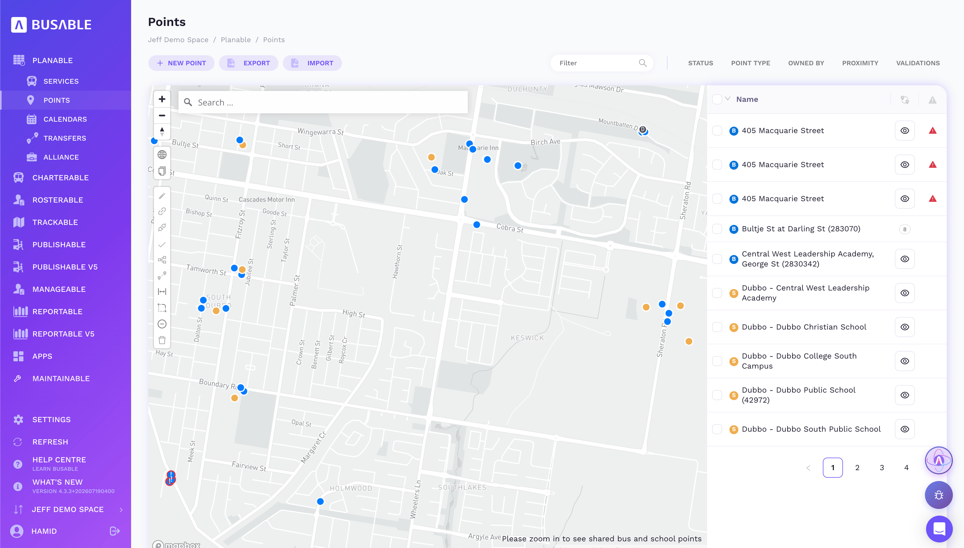Go to page 2 of points list

click(x=857, y=468)
